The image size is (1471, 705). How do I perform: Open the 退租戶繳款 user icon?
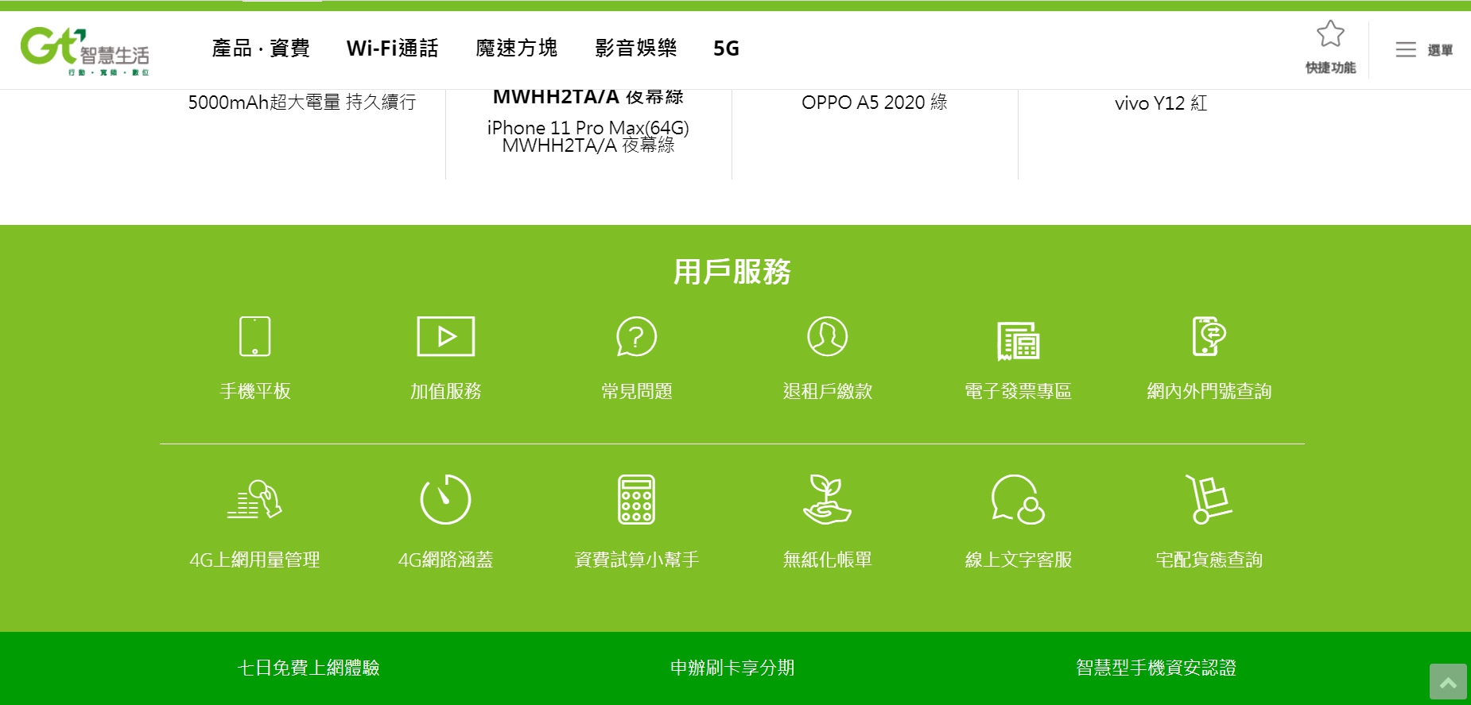coord(827,336)
